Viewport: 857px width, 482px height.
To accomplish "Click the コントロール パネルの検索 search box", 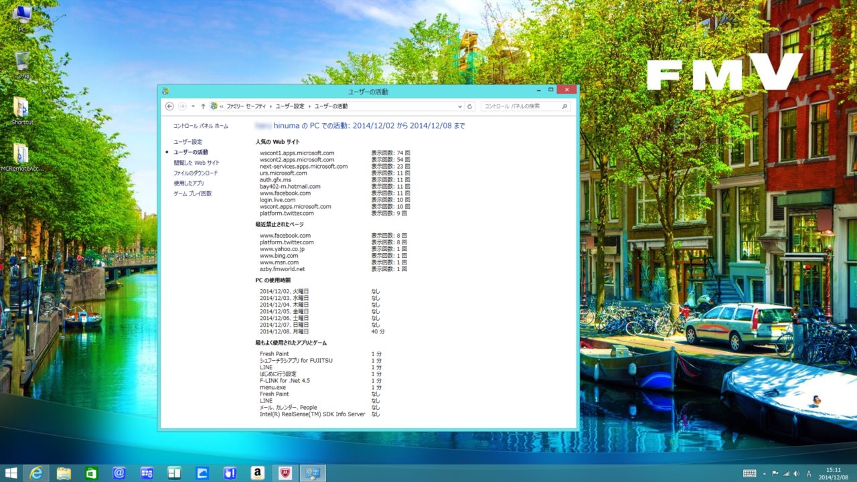I will (x=521, y=106).
